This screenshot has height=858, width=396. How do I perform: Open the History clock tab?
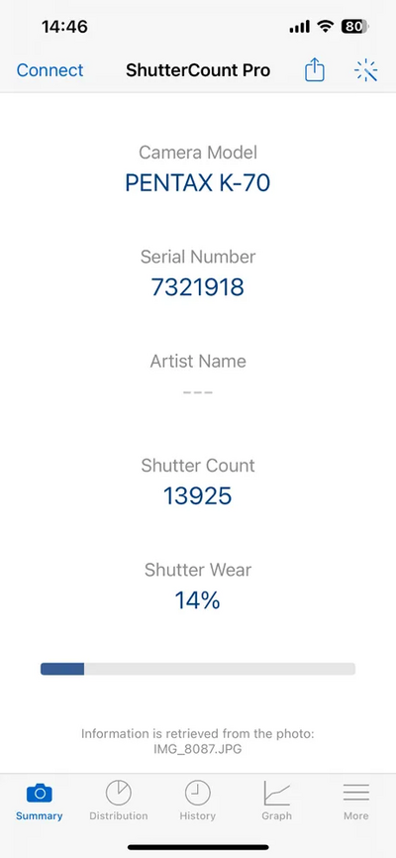pos(197,793)
